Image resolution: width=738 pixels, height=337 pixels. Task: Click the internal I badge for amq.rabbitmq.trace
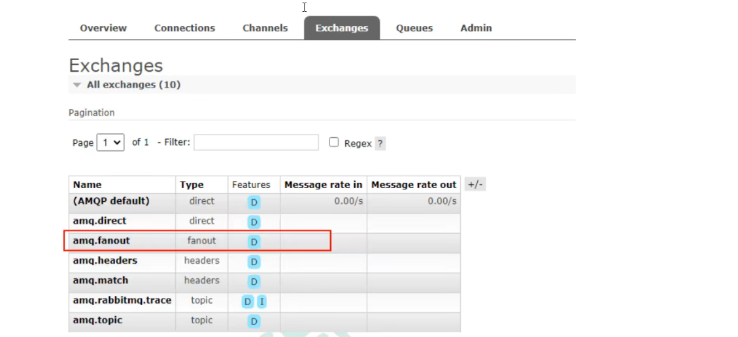tap(261, 302)
